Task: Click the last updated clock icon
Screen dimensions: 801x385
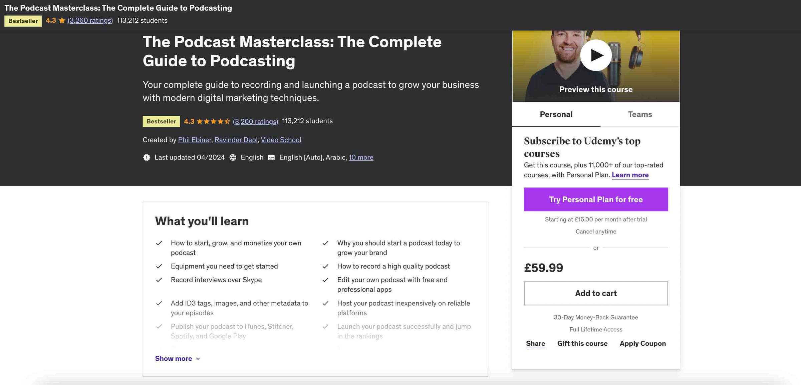Action: pyautogui.click(x=147, y=157)
